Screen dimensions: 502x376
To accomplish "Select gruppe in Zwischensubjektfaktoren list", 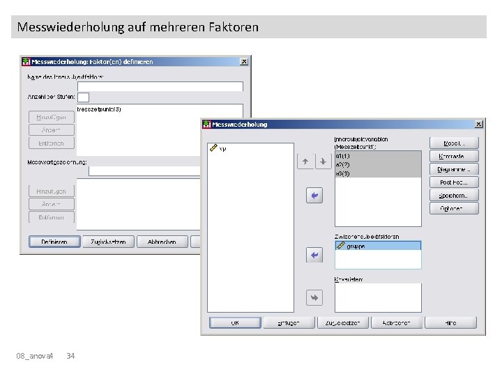I will coord(378,246).
